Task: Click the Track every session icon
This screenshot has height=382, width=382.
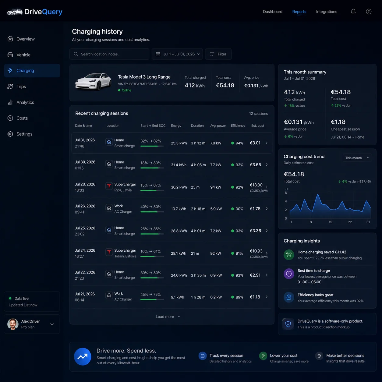Action: [203, 356]
